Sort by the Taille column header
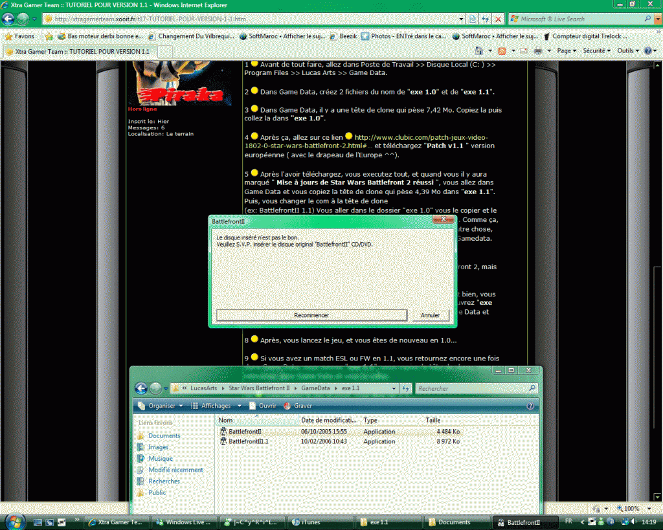Screen dimensions: 663x530 pos(443,420)
